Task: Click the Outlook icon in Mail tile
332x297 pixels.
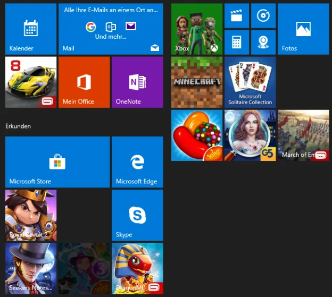Action: tap(111, 27)
